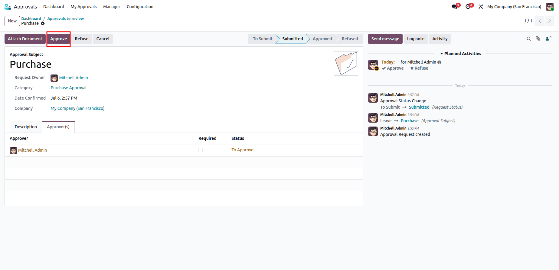Select the To Submit status stage
The width and height of the screenshot is (559, 270).
[262, 39]
